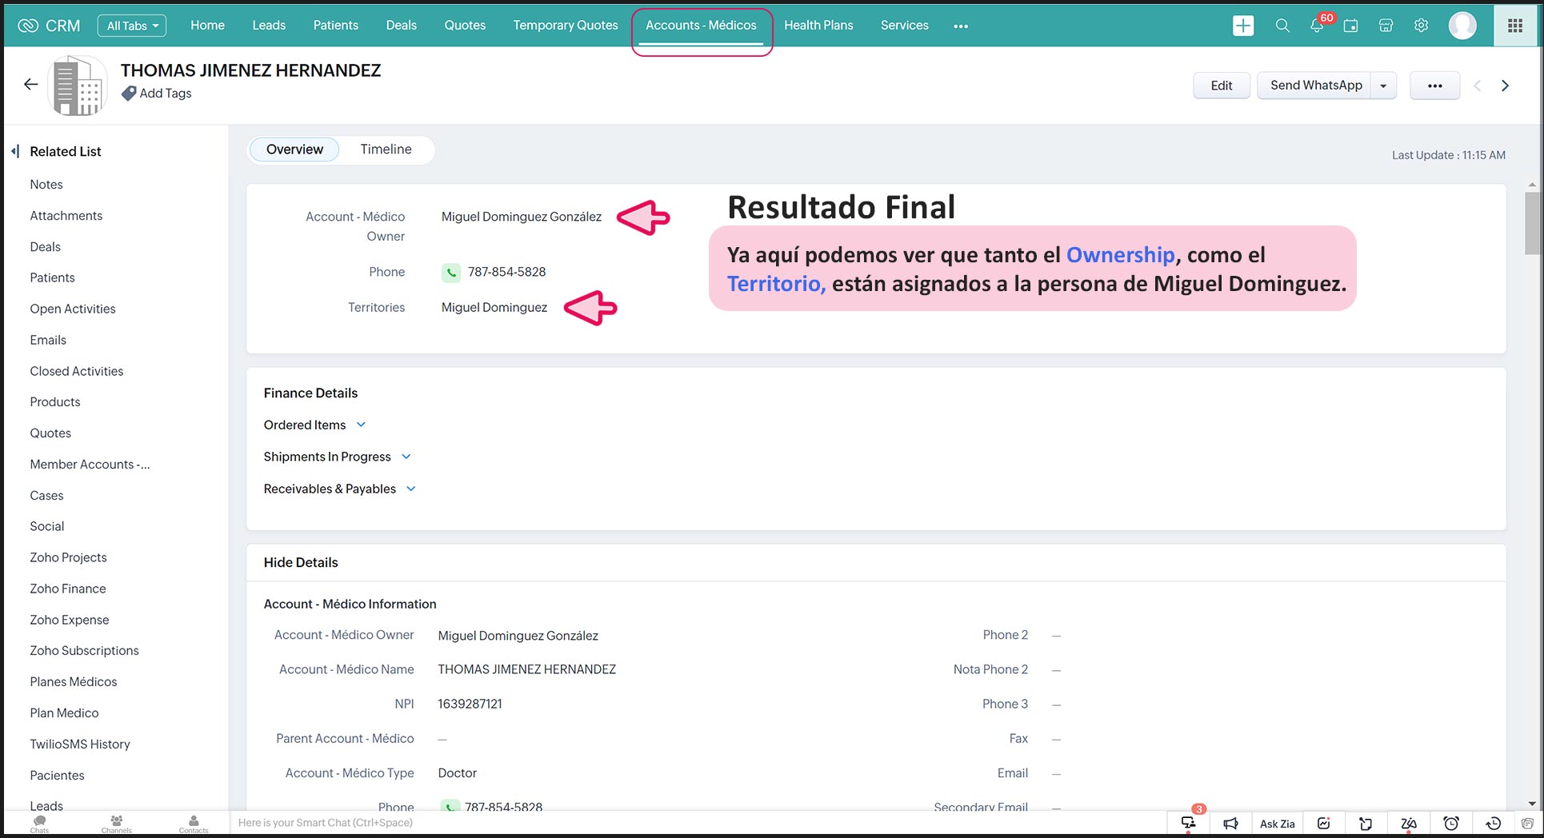Switch to the Timeline view
This screenshot has height=838, width=1544.
[x=386, y=150]
